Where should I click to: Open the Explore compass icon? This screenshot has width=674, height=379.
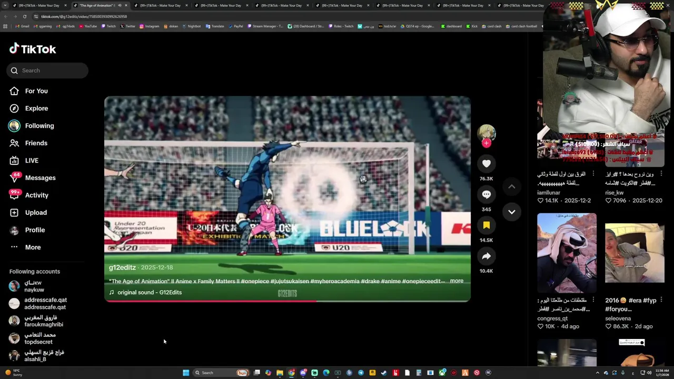click(14, 108)
